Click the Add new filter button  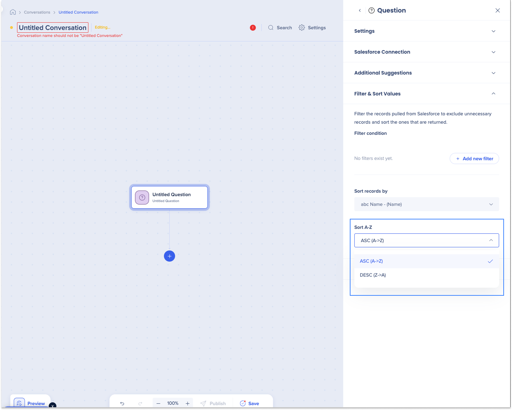474,158
